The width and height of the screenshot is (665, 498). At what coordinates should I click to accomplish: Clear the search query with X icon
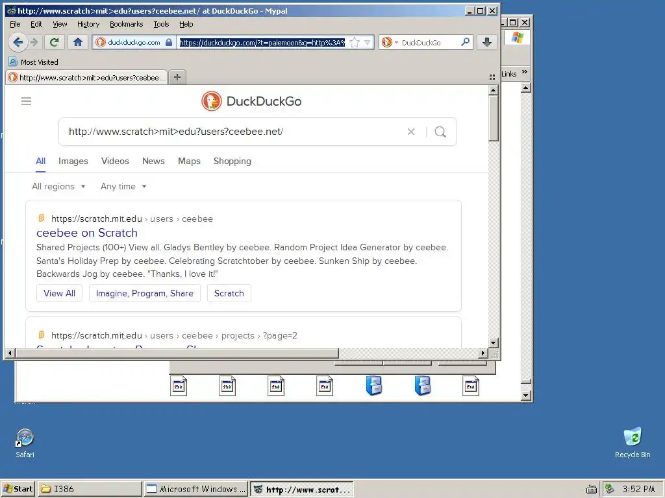[411, 132]
